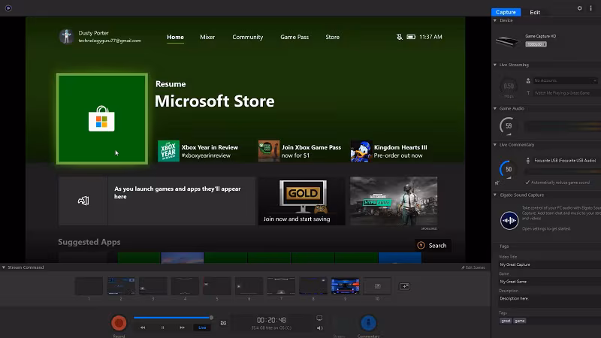
Task: Click the stream bitrate 0.50 Mbps dial
Action: (509, 86)
